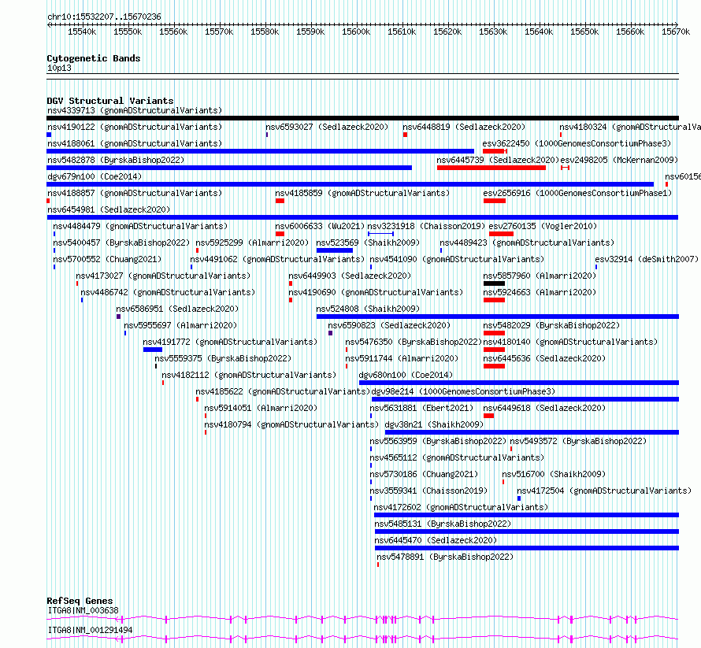
Task: Open ITGA8|NM_001291494 gene label
Action: coord(90,630)
